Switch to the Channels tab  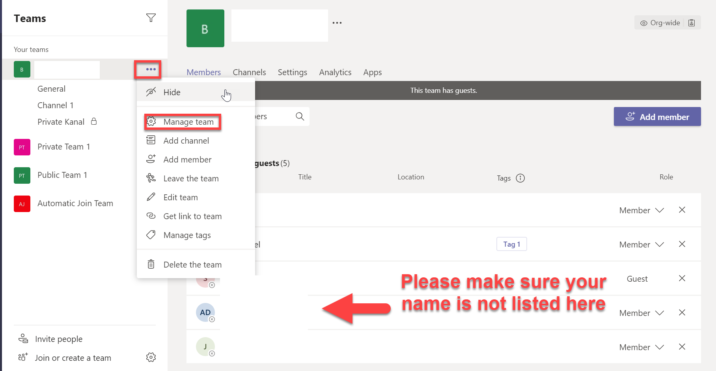tap(249, 72)
